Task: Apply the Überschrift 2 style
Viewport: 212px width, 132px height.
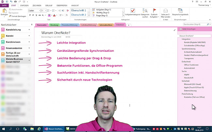Action: pos(79,15)
